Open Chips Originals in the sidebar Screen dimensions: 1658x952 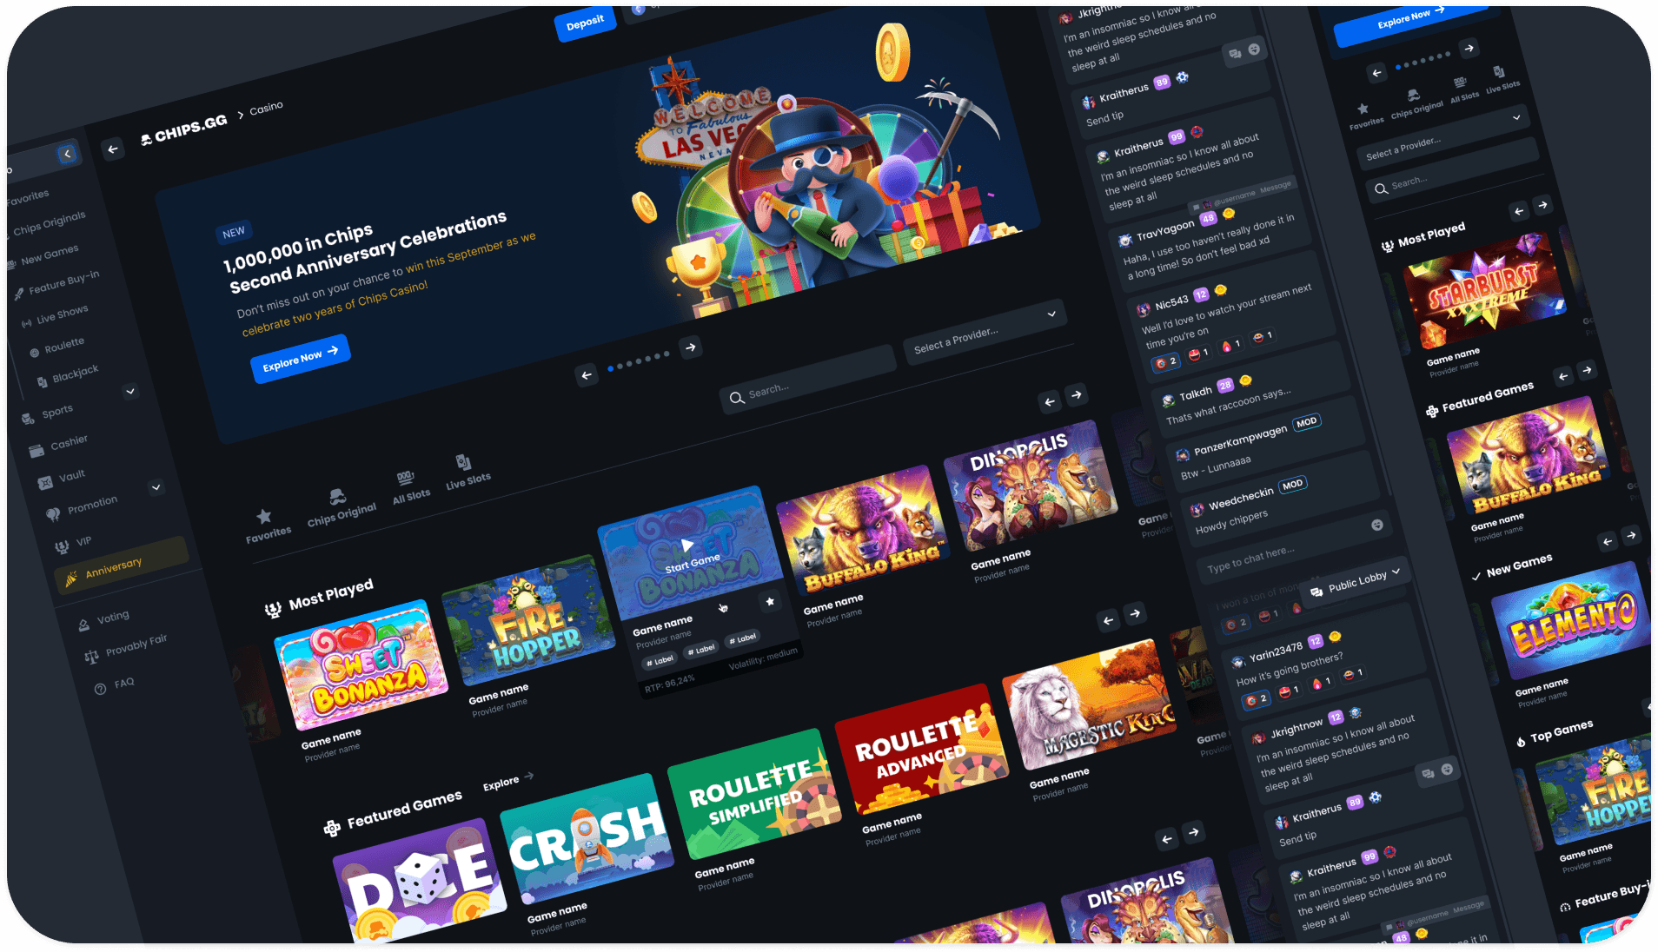[49, 223]
